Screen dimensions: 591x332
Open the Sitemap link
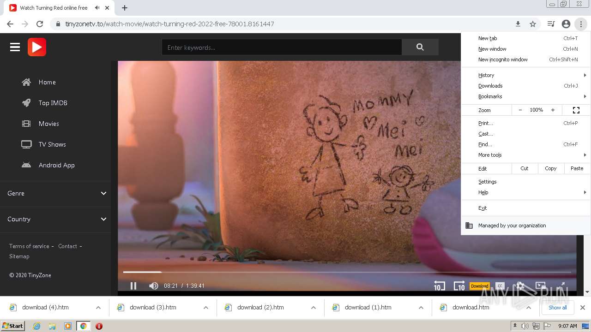click(19, 256)
